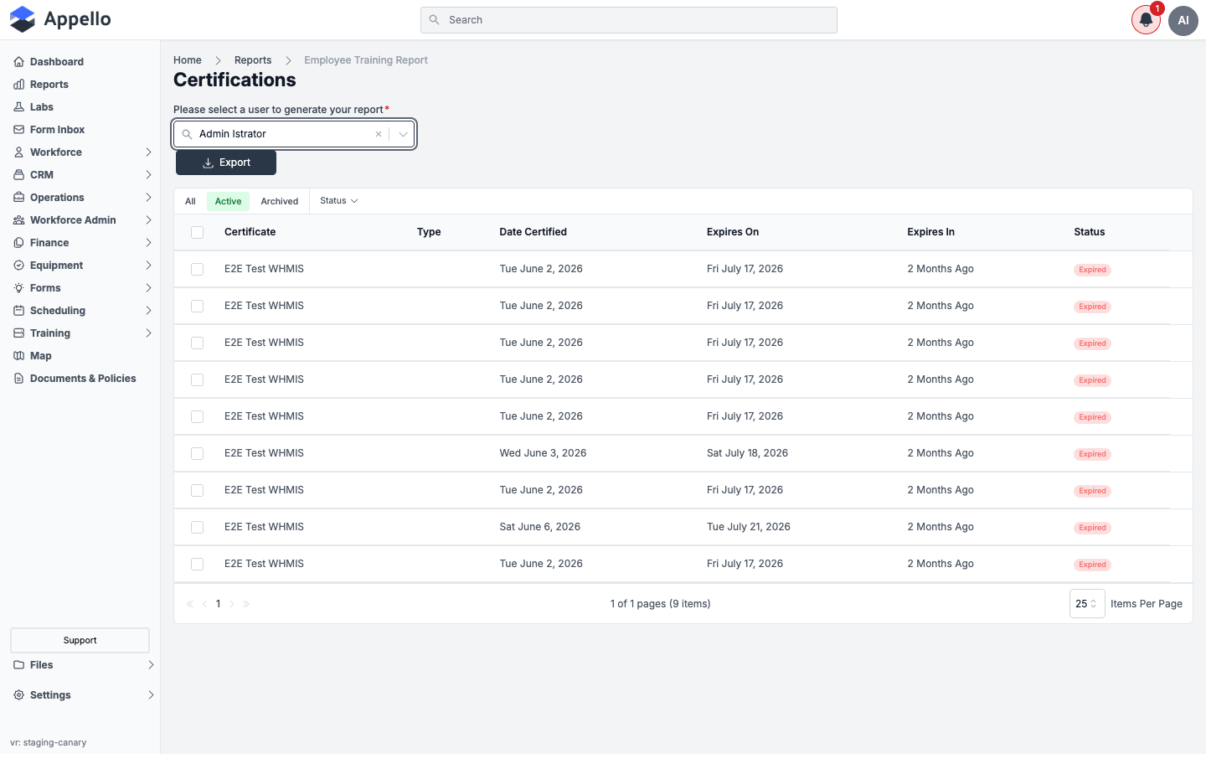Viewport: 1206px width, 769px height.
Task: Clear the selected user Admin Istrator
Action: pos(379,134)
